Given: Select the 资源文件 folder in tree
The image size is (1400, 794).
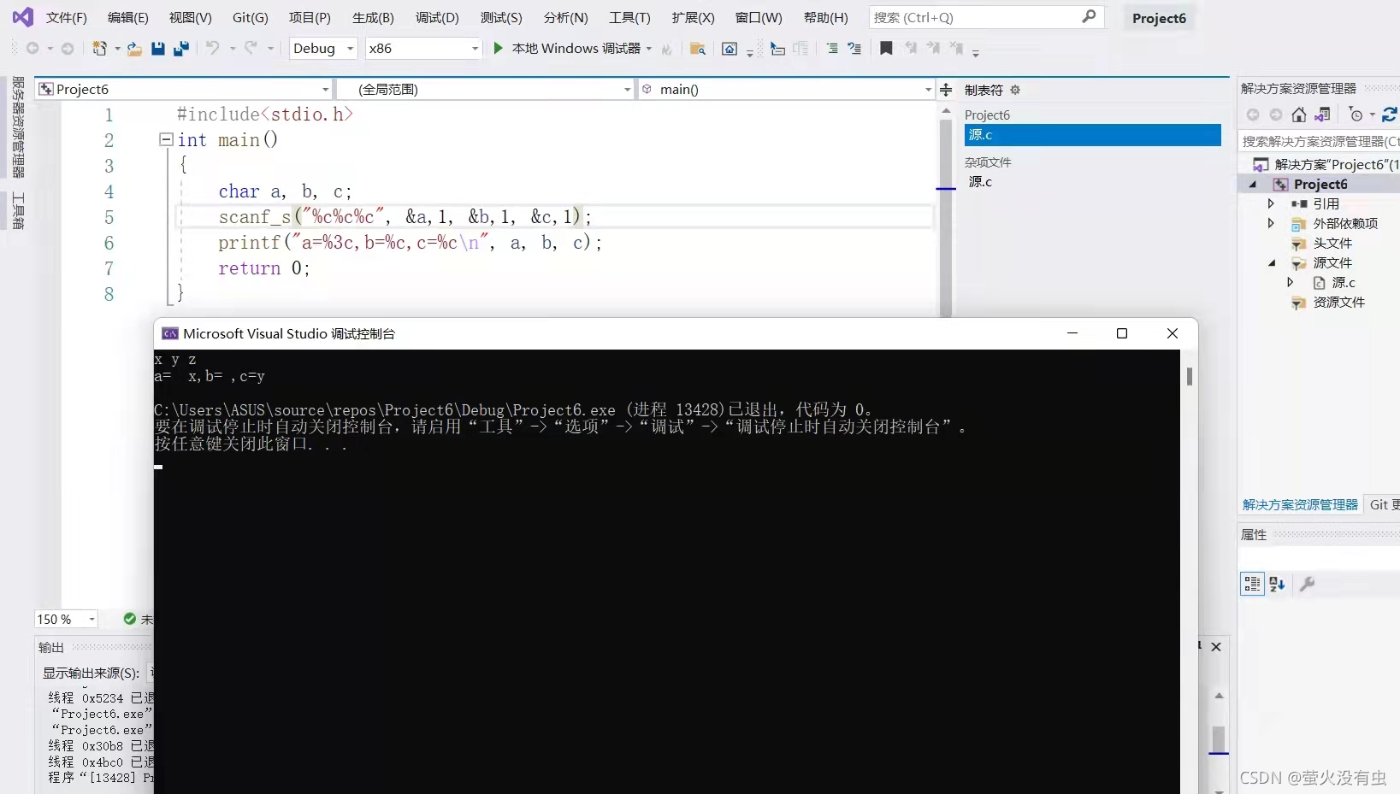Looking at the screenshot, I should (x=1338, y=303).
